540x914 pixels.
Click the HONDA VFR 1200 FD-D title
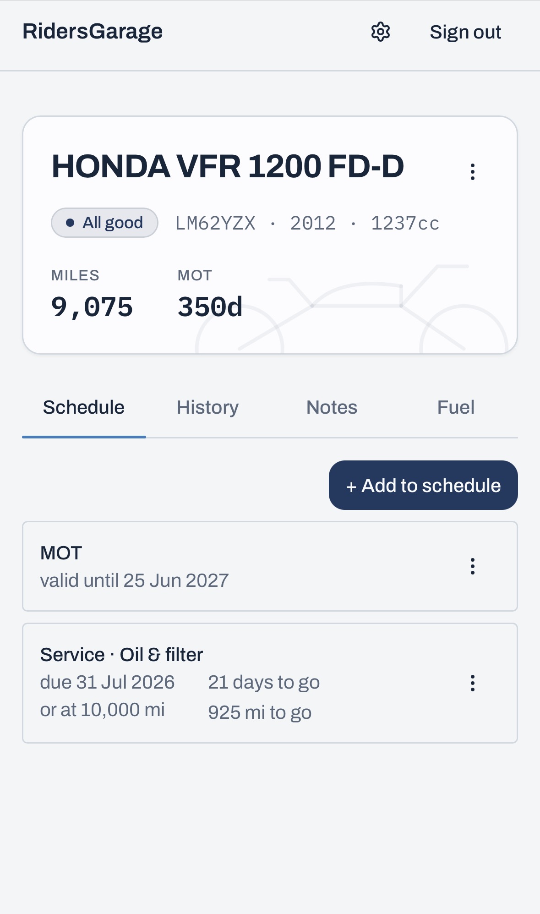click(228, 166)
